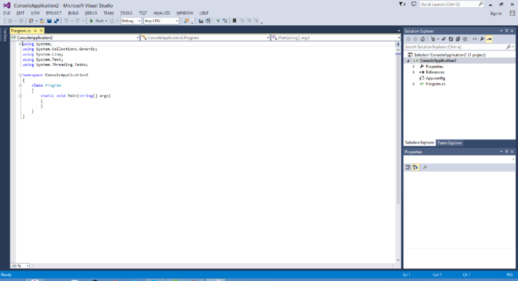This screenshot has height=281, width=518.
Task: Click the Save All toolbar icon
Action: (57, 21)
